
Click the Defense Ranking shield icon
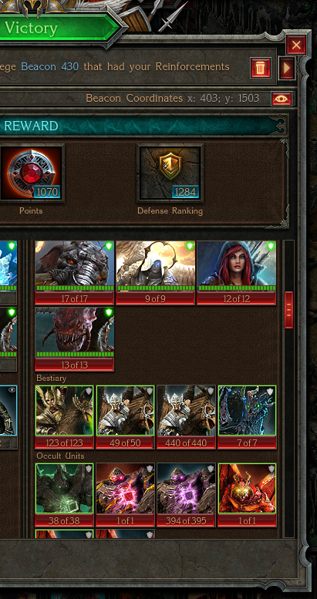click(170, 173)
